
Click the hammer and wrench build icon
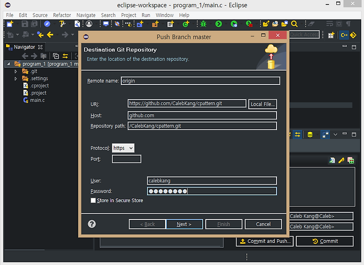(62, 24)
